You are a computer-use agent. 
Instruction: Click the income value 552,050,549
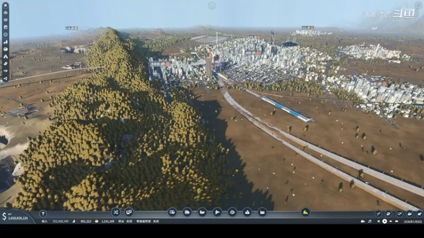(60, 221)
